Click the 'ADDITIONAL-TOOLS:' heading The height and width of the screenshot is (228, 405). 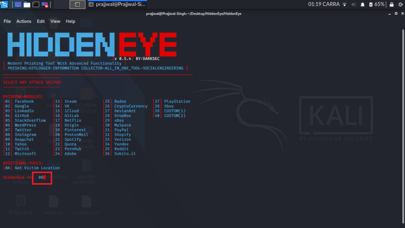tap(23, 163)
